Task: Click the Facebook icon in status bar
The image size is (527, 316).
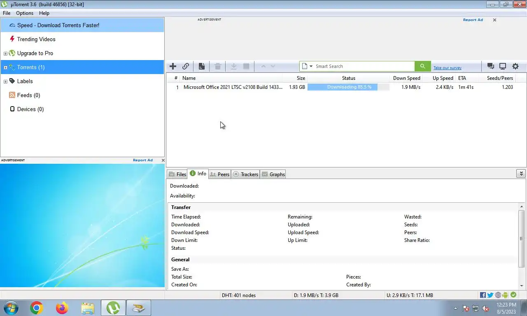Action: pyautogui.click(x=483, y=295)
